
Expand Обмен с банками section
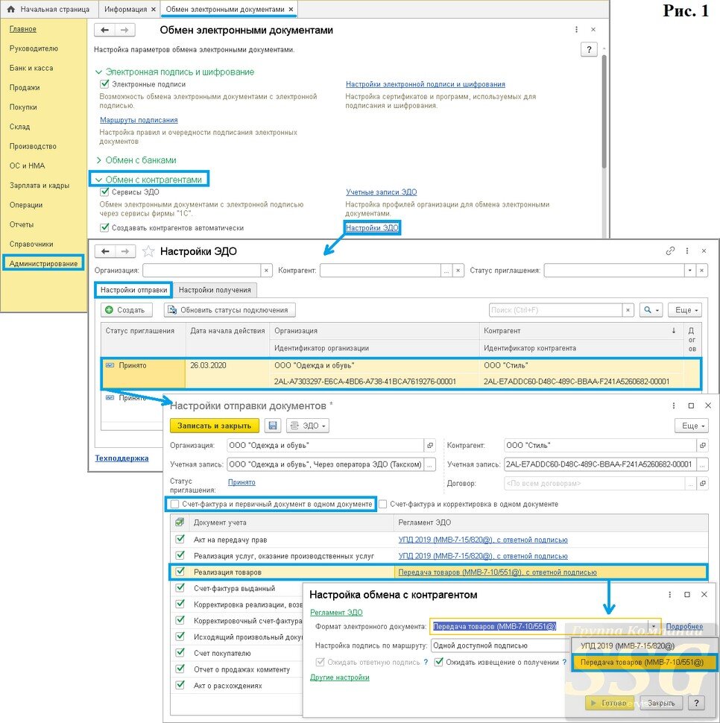98,160
